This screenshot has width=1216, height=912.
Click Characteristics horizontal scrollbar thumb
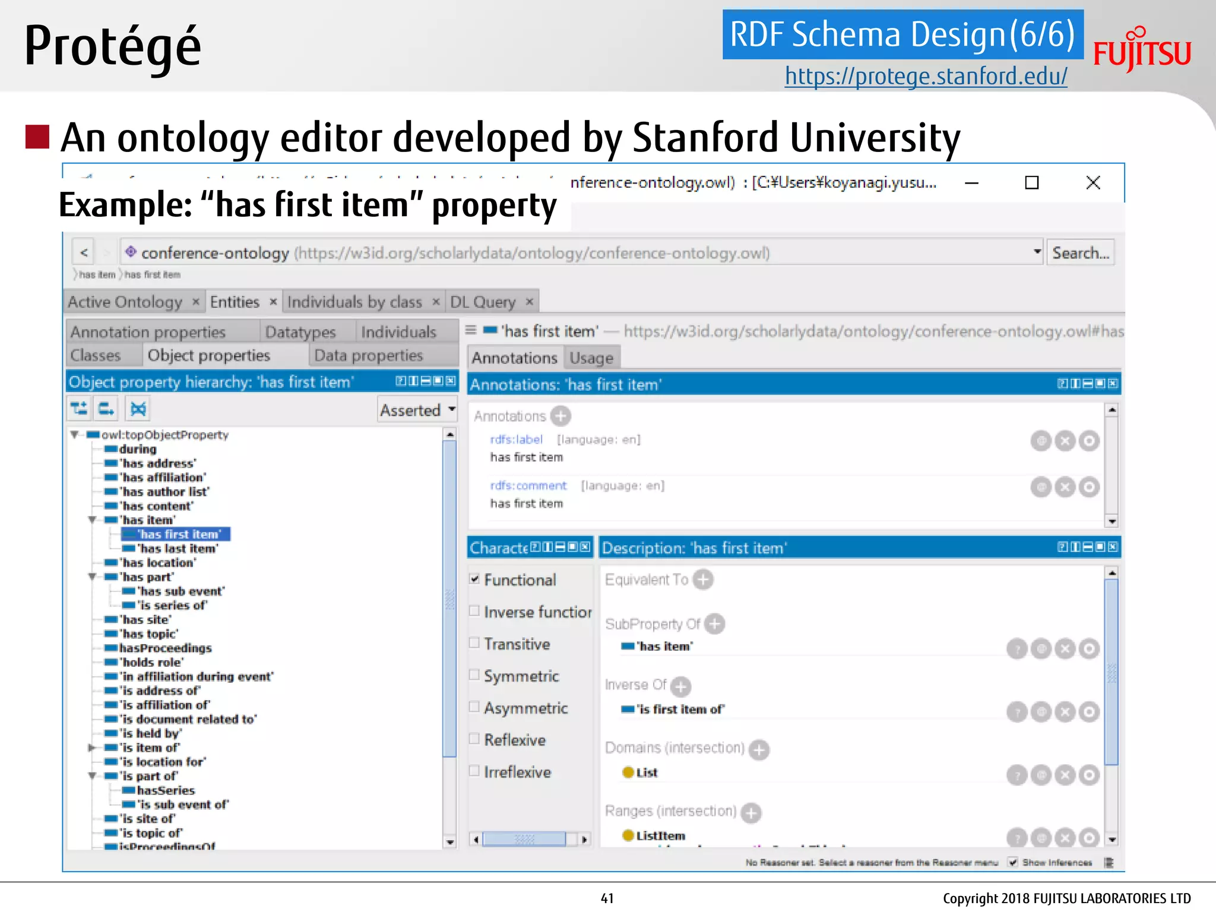(524, 839)
